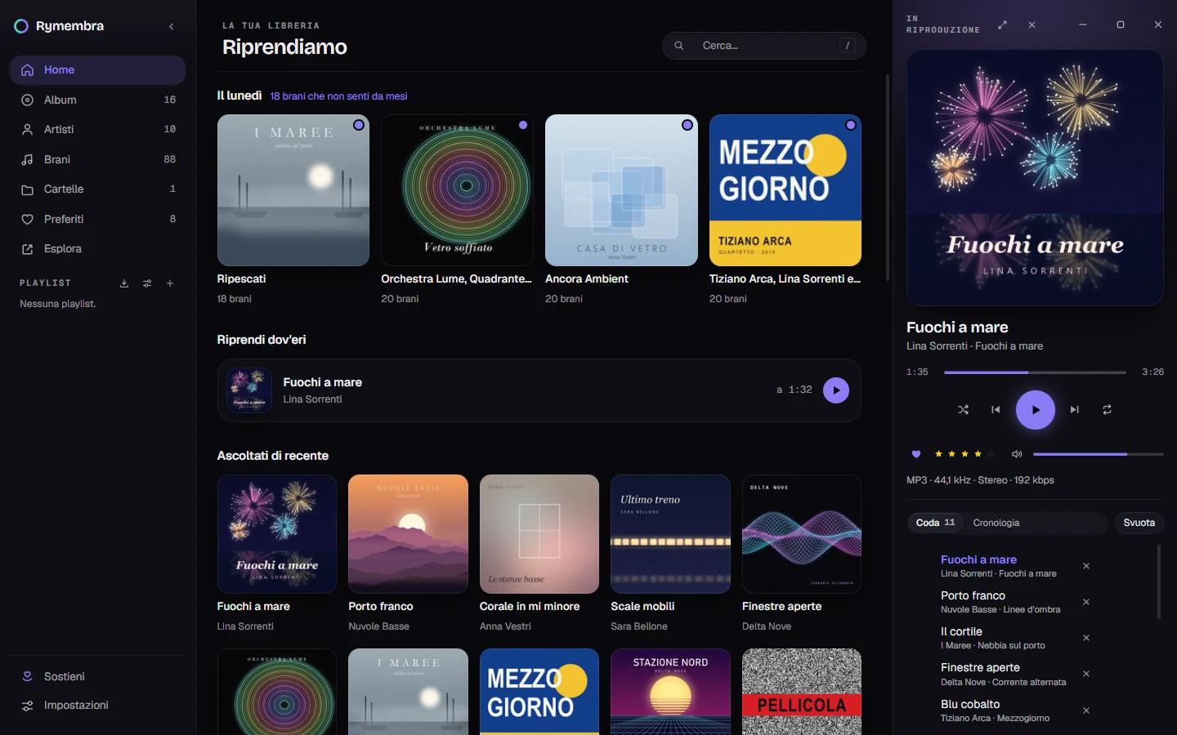Skip to the next track
1177x735 pixels.
coord(1075,410)
